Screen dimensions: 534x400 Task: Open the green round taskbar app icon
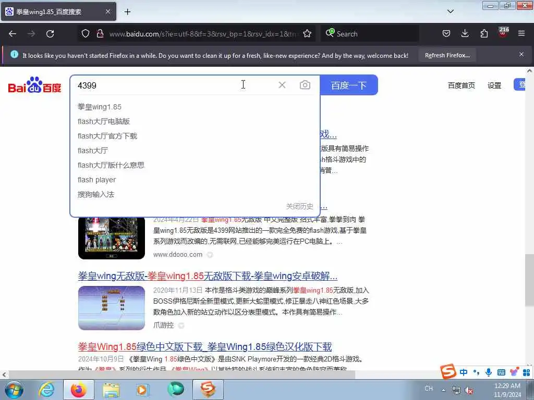pyautogui.click(x=175, y=390)
